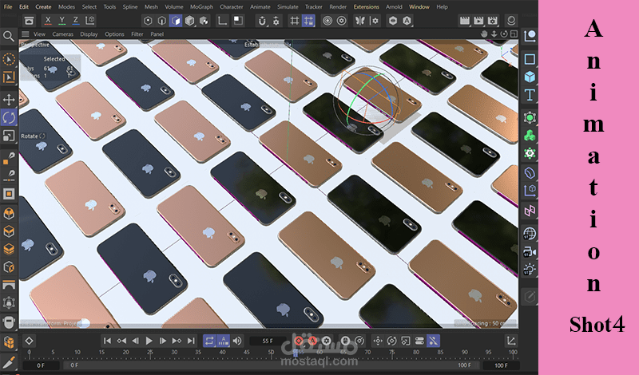Jump to the next keyframe

tap(177, 341)
